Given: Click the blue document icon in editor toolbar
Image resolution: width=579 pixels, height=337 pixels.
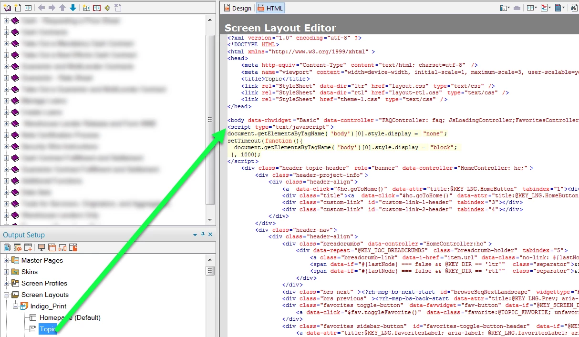Looking at the screenshot, I should pos(558,8).
